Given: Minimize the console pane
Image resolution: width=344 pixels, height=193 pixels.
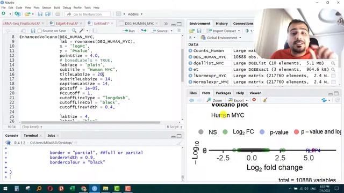Looking at the screenshot, I should click(173, 136).
